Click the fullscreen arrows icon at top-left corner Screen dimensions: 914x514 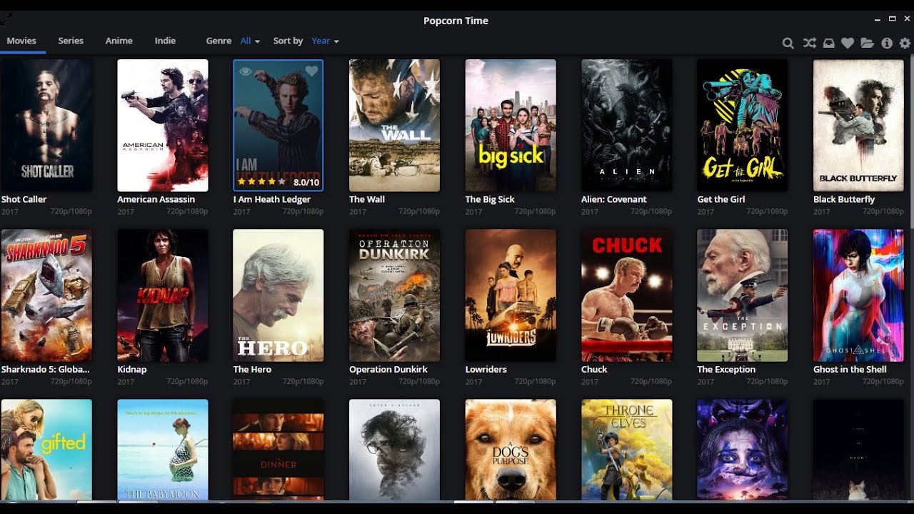tap(6, 20)
